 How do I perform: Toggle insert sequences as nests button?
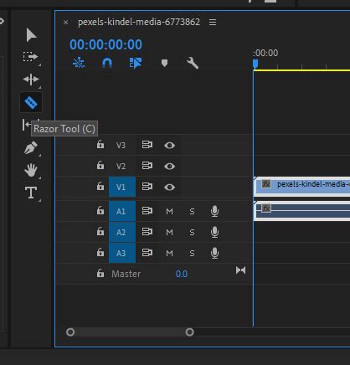tap(79, 63)
